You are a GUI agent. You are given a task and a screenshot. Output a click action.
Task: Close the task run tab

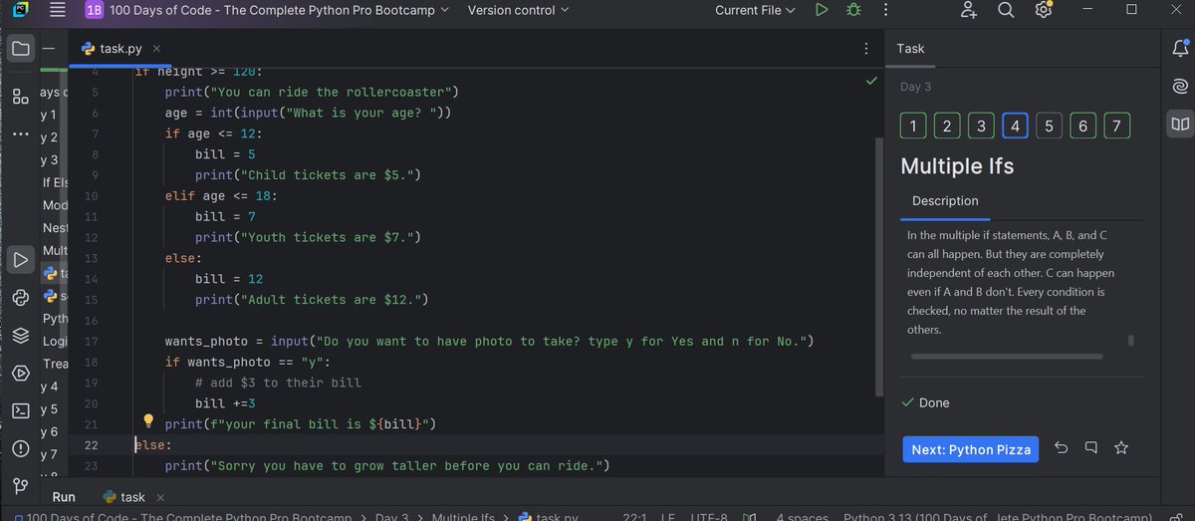coord(159,496)
